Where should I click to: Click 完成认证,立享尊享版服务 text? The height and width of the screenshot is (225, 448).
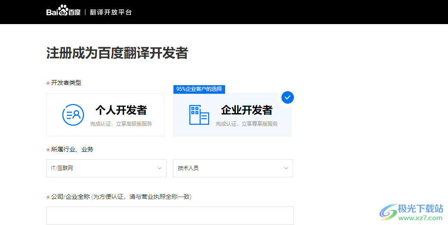tap(247, 124)
